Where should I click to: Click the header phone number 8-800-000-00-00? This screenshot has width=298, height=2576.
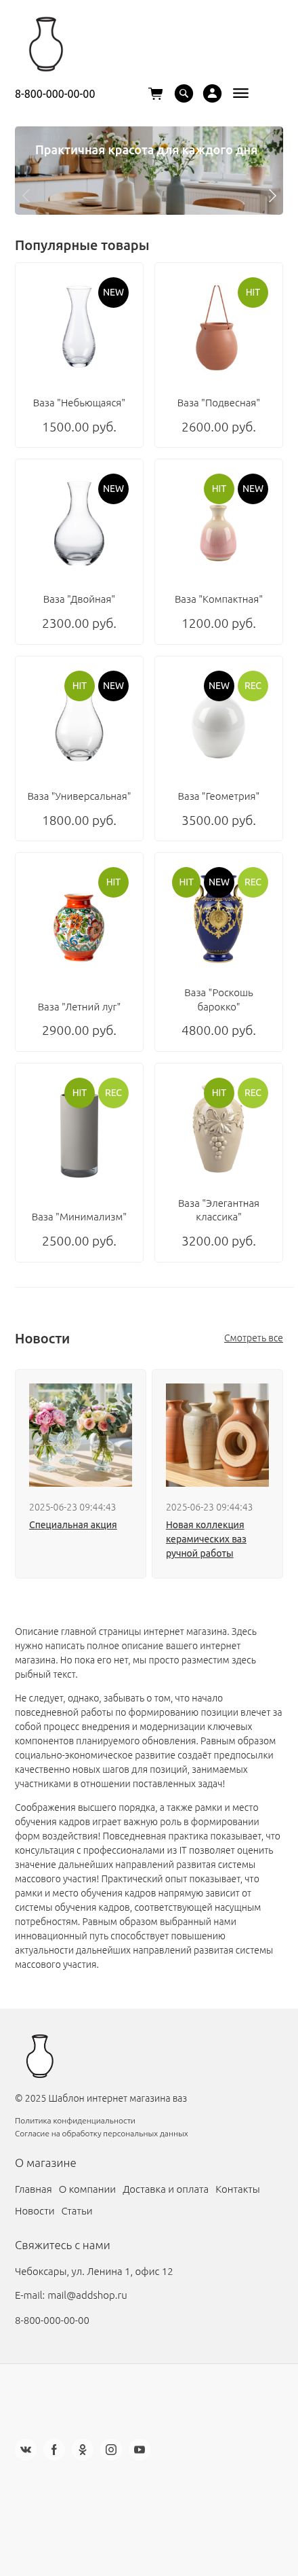click(55, 94)
